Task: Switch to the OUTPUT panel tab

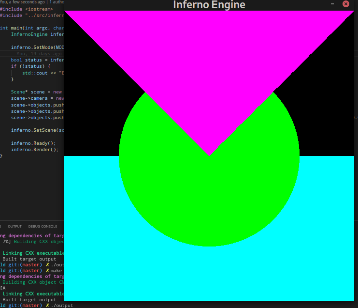Action: click(x=14, y=226)
